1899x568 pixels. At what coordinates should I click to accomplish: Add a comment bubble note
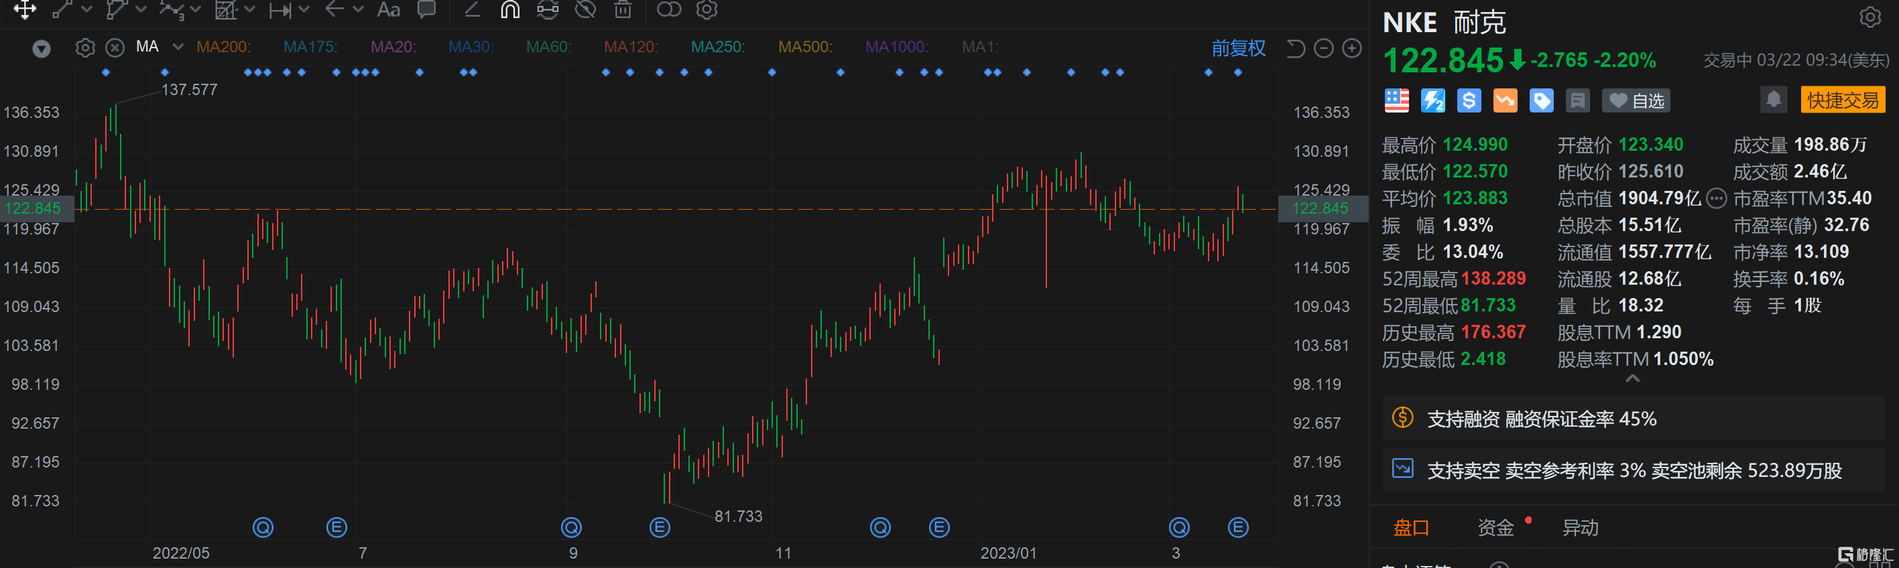(426, 9)
